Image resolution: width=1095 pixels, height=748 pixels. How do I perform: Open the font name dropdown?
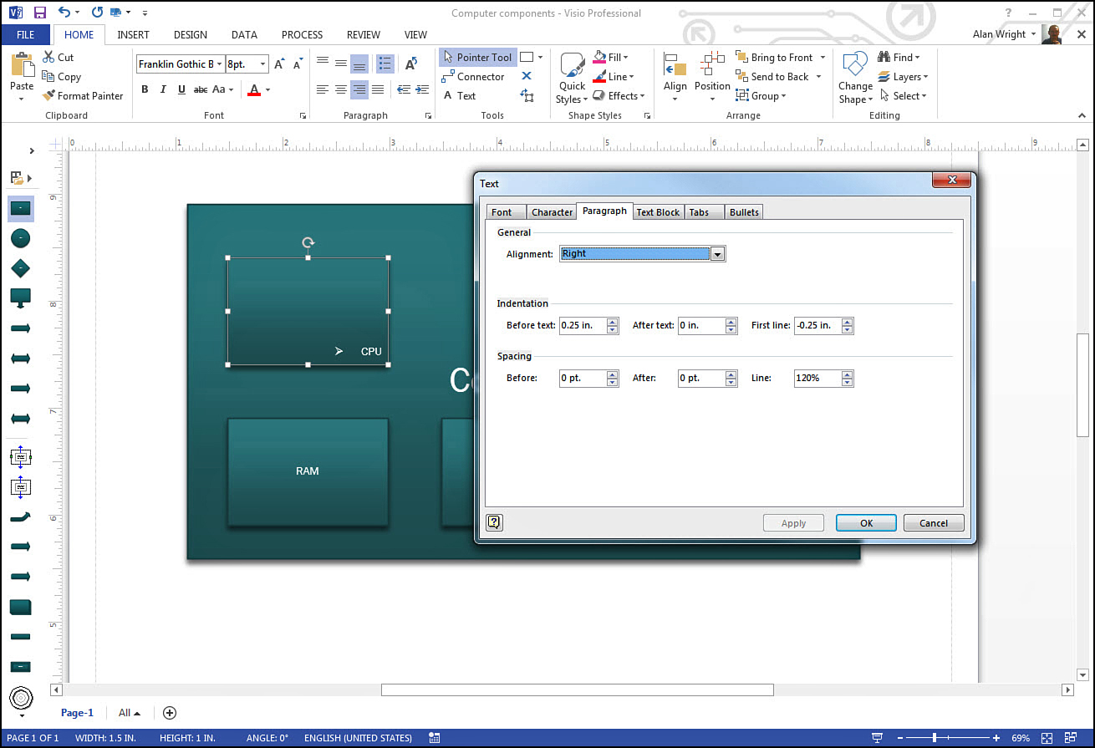pyautogui.click(x=220, y=64)
